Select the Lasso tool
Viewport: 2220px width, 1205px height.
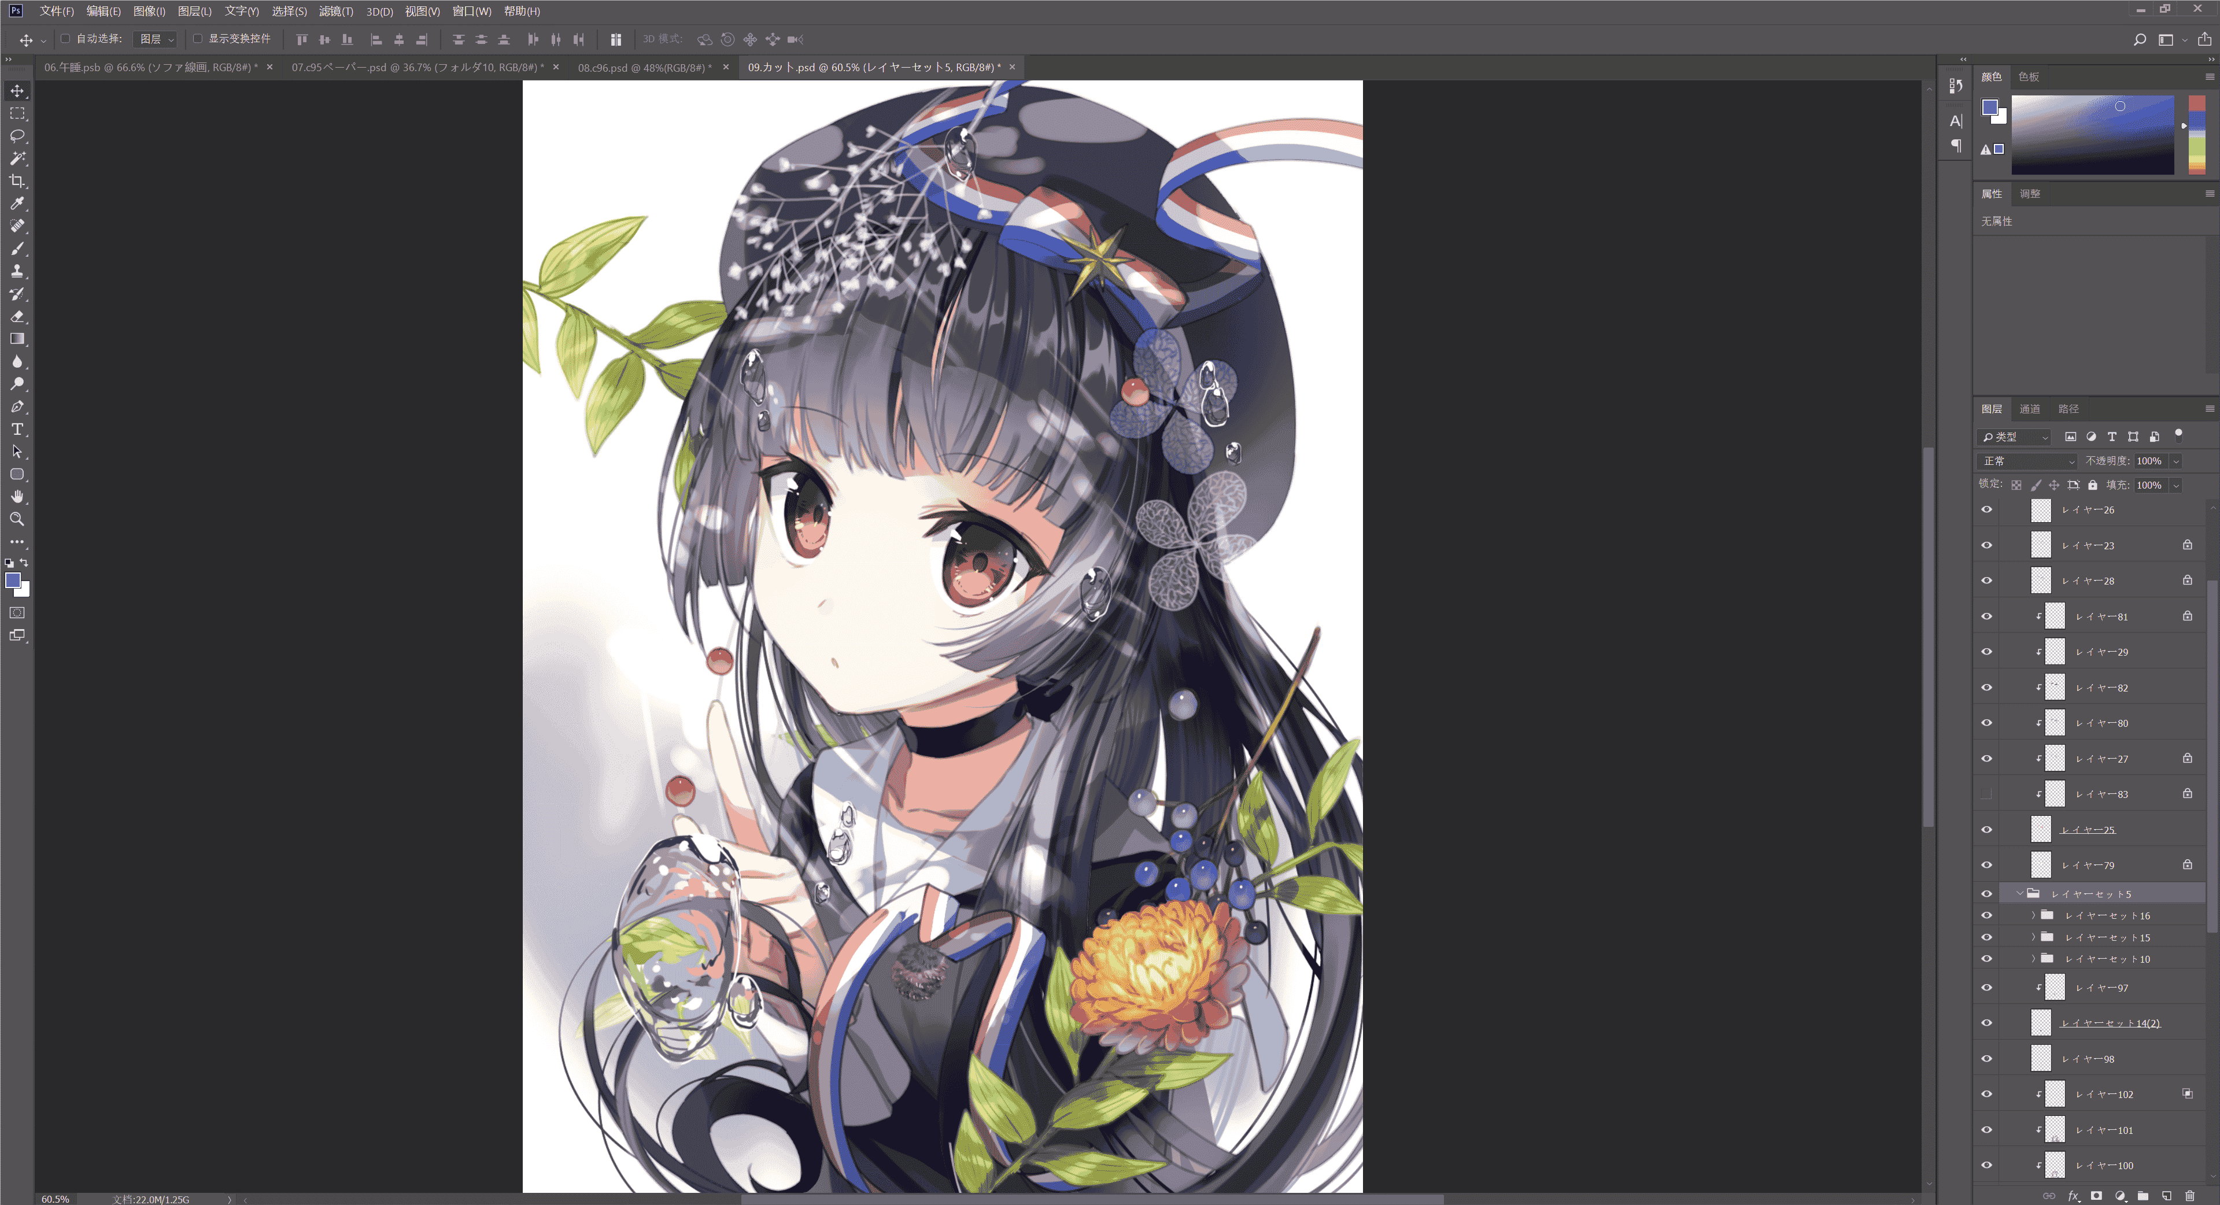(17, 136)
